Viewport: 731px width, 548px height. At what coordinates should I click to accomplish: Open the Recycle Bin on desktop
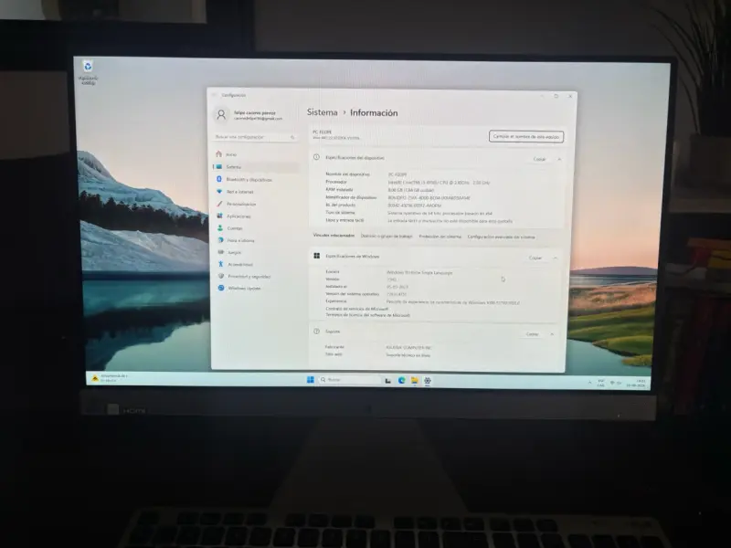[x=88, y=72]
